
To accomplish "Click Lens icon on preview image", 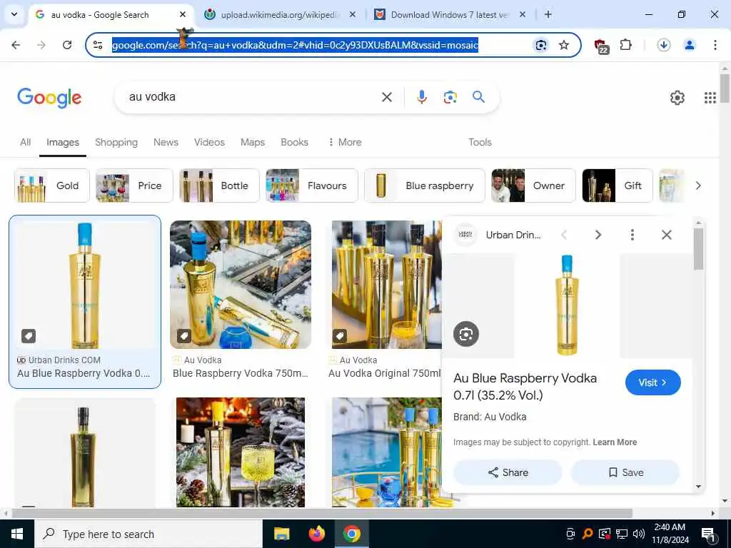I will tap(465, 334).
